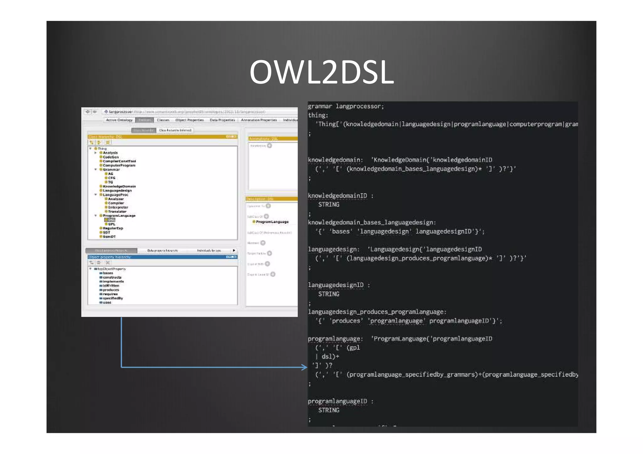Click the forward navigation arrow in Protege
Image resolution: width=643 pixels, height=454 pixels.
point(95,112)
